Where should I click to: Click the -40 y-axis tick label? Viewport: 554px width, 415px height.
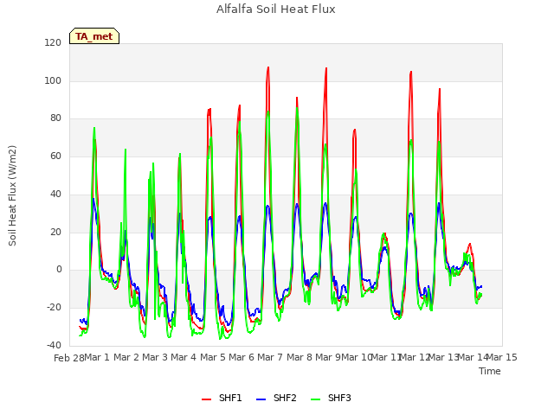[x=54, y=346]
